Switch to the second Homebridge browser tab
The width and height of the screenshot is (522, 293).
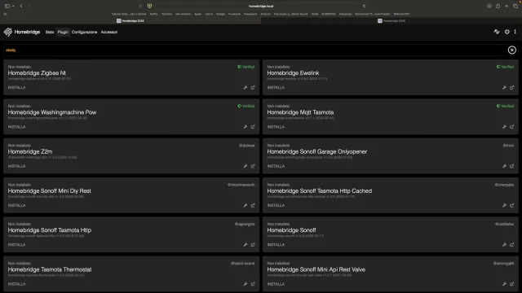[391, 20]
